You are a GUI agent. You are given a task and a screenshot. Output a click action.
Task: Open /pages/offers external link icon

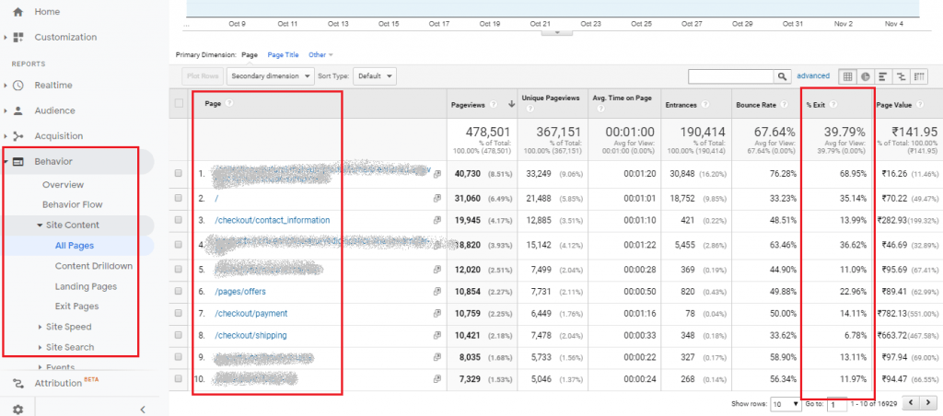437,292
